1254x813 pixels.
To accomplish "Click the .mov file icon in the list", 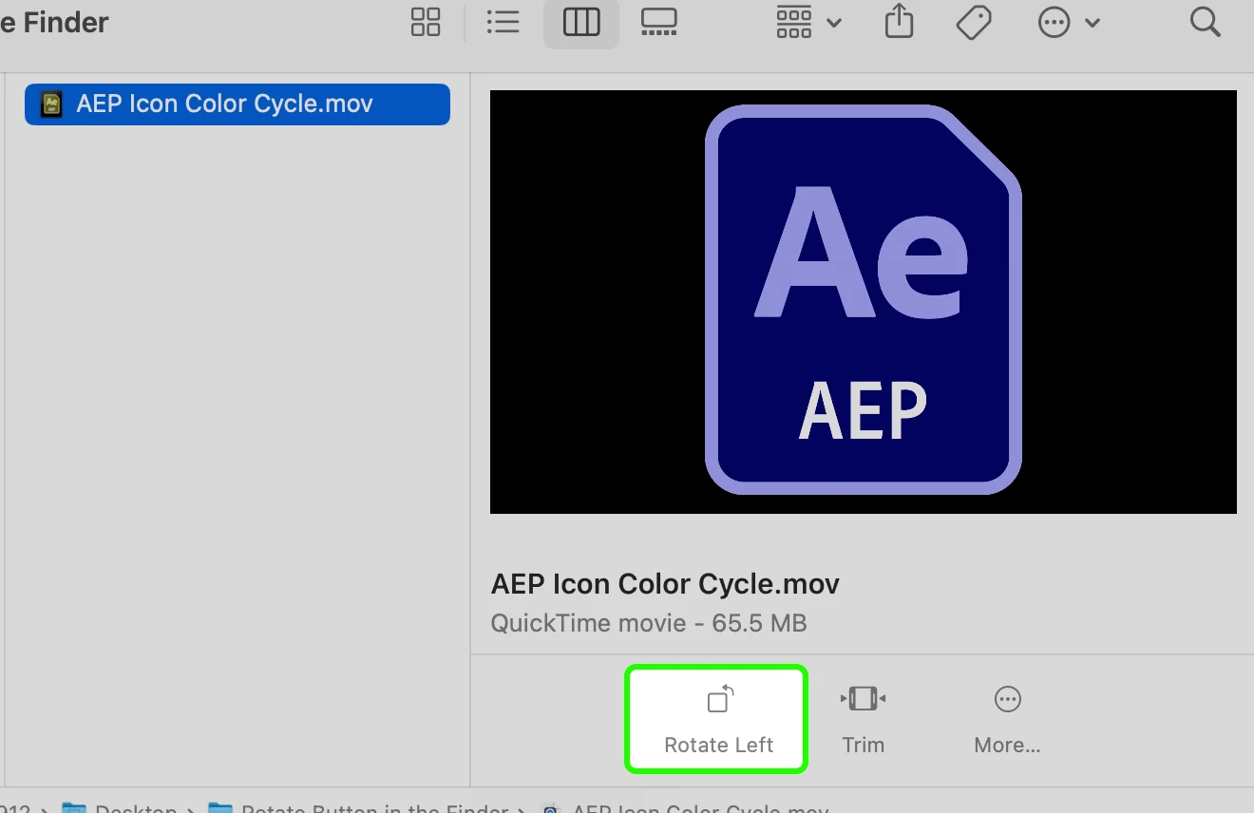I will pos(51,104).
